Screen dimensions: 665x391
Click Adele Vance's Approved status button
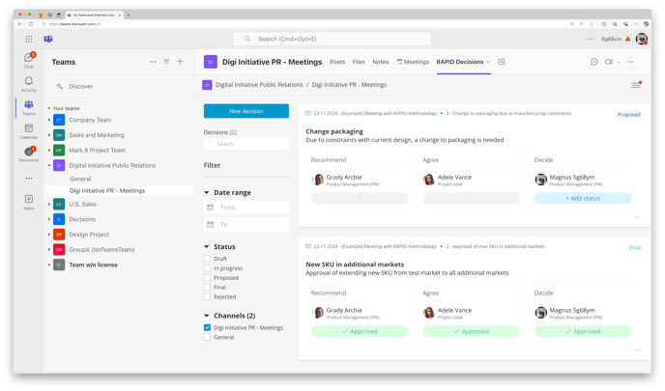pos(471,331)
